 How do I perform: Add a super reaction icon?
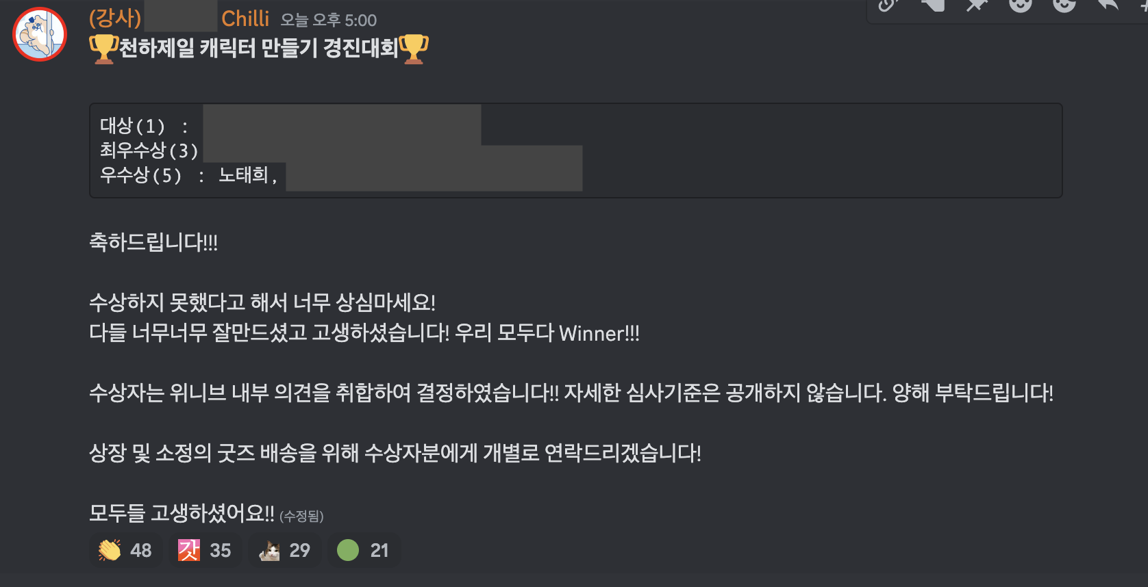coord(1064,4)
